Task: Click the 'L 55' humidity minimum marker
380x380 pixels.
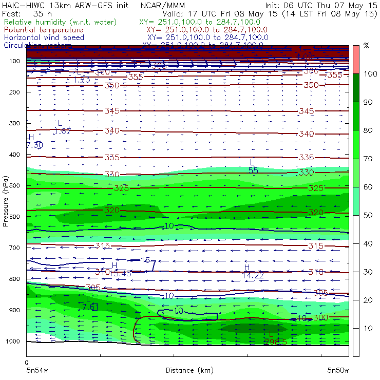Action: 253,167
